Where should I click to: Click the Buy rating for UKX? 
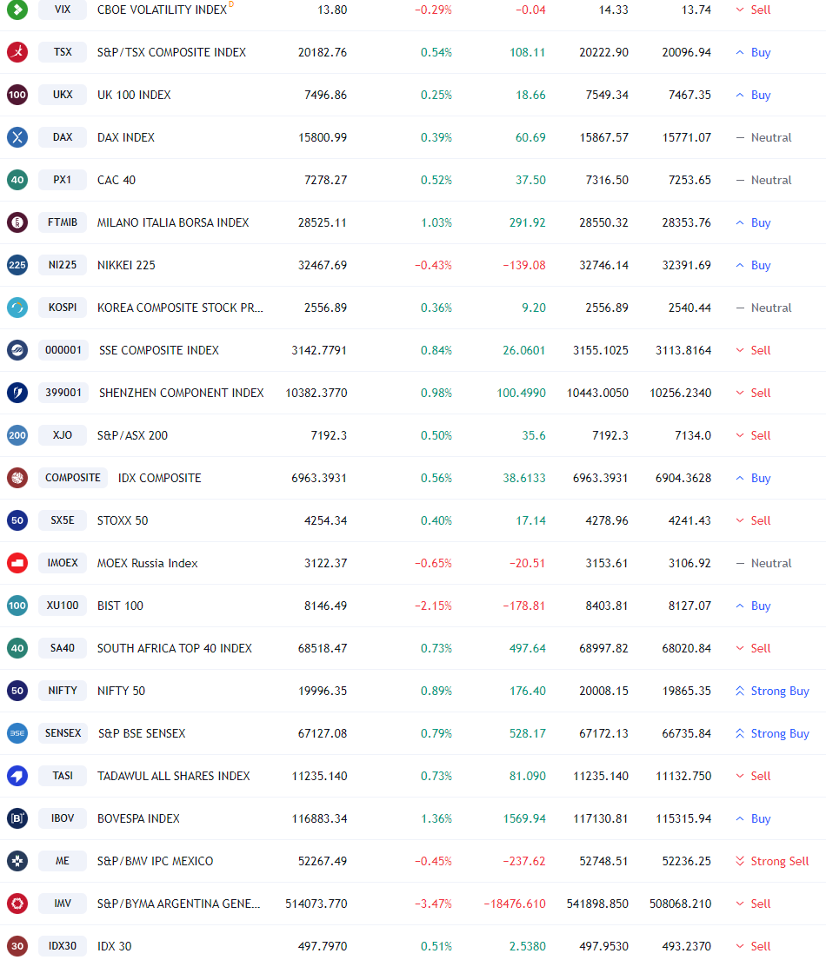(753, 95)
